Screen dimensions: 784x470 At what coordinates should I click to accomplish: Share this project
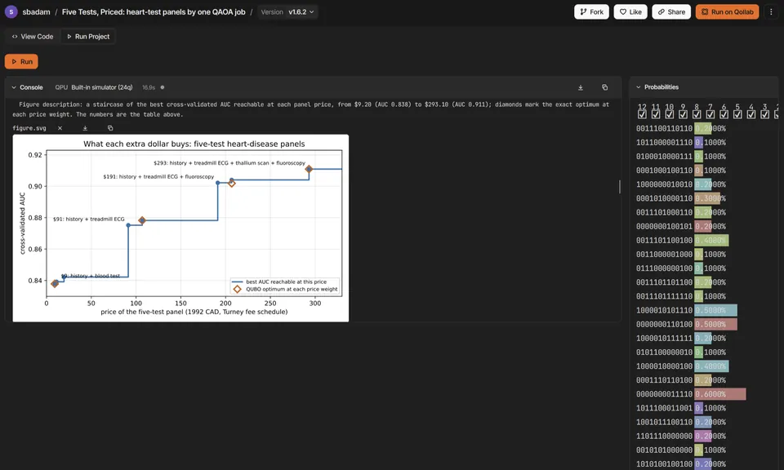[671, 12]
